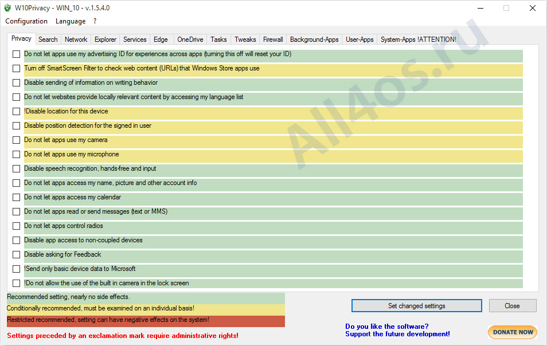Tick the language list websites checkbox
The height and width of the screenshot is (346, 547).
(x=17, y=97)
